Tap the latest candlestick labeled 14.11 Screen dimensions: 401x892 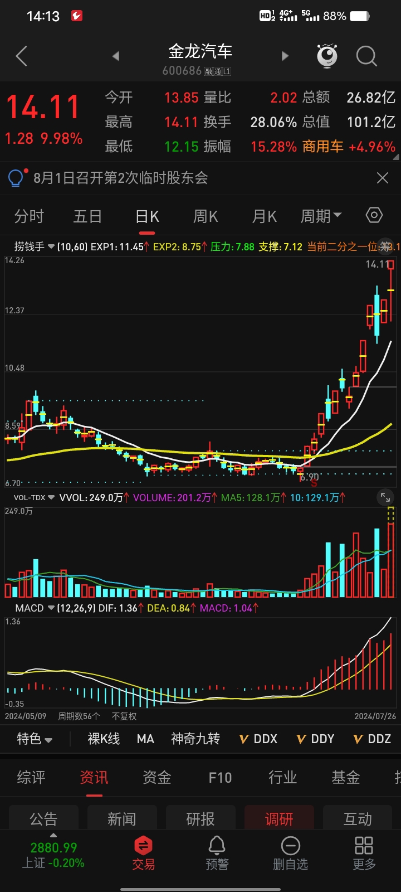click(x=391, y=290)
